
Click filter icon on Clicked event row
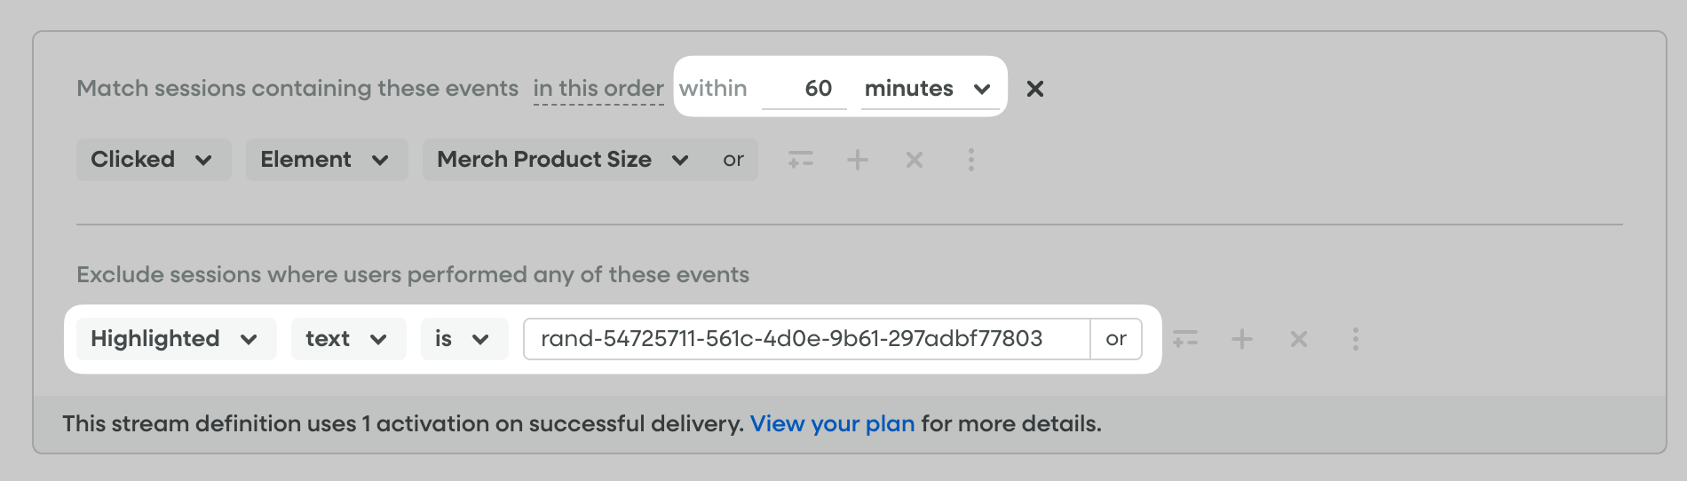tap(801, 160)
